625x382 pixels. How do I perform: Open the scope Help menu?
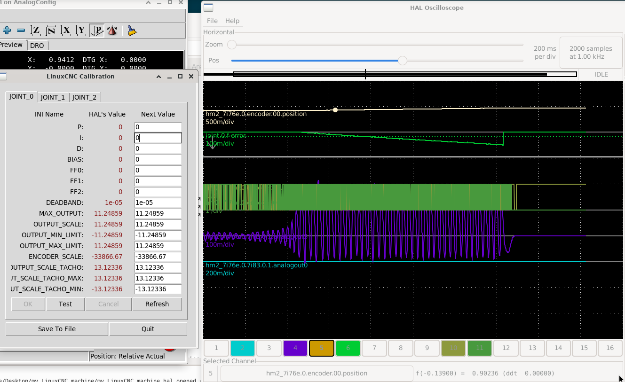point(232,21)
